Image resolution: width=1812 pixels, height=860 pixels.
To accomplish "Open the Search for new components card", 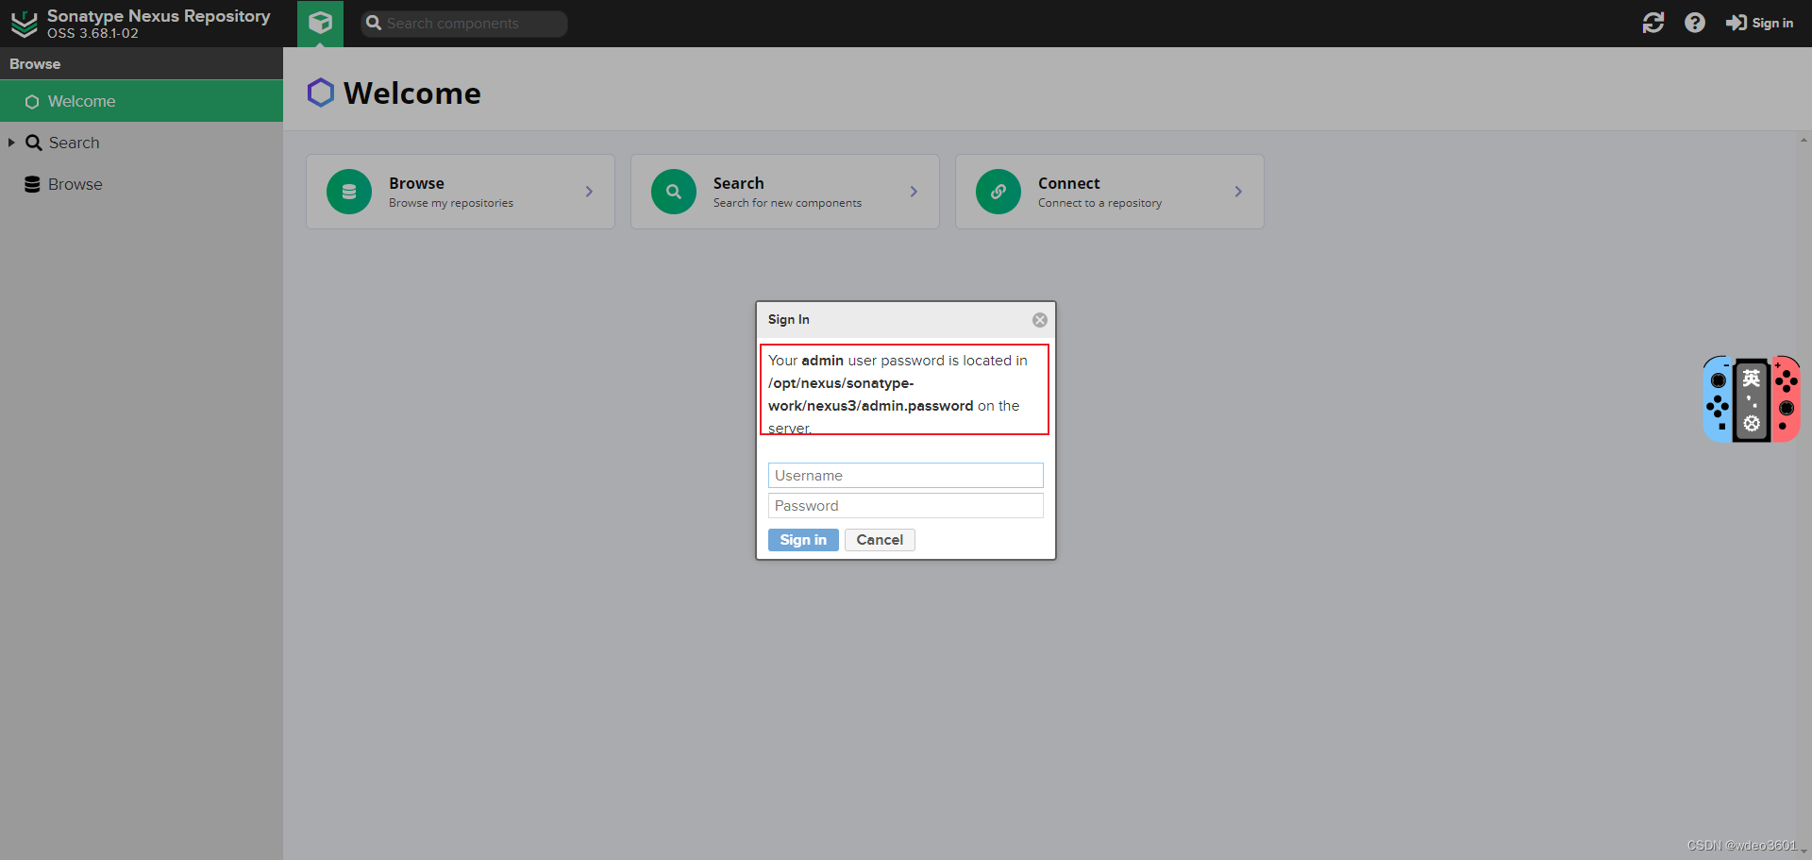I will 785,192.
